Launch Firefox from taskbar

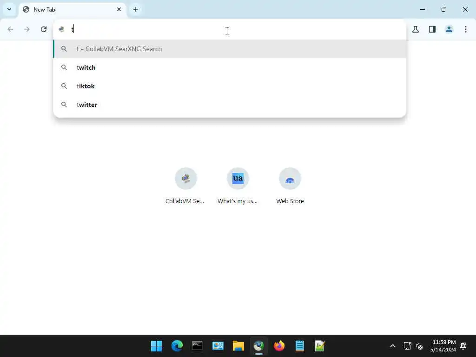tap(279, 346)
